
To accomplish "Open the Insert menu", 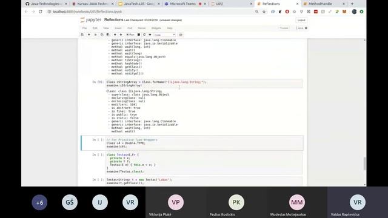I will coord(118,28).
